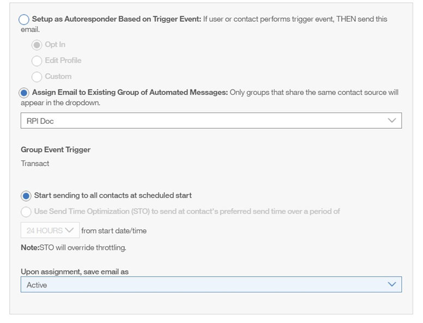Viewport: 423px width, 323px height.
Task: Click the chevron arrow on RPI Doc field
Action: tap(391, 121)
